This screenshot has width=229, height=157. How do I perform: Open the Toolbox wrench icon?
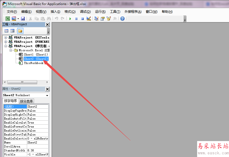pos(115,19)
